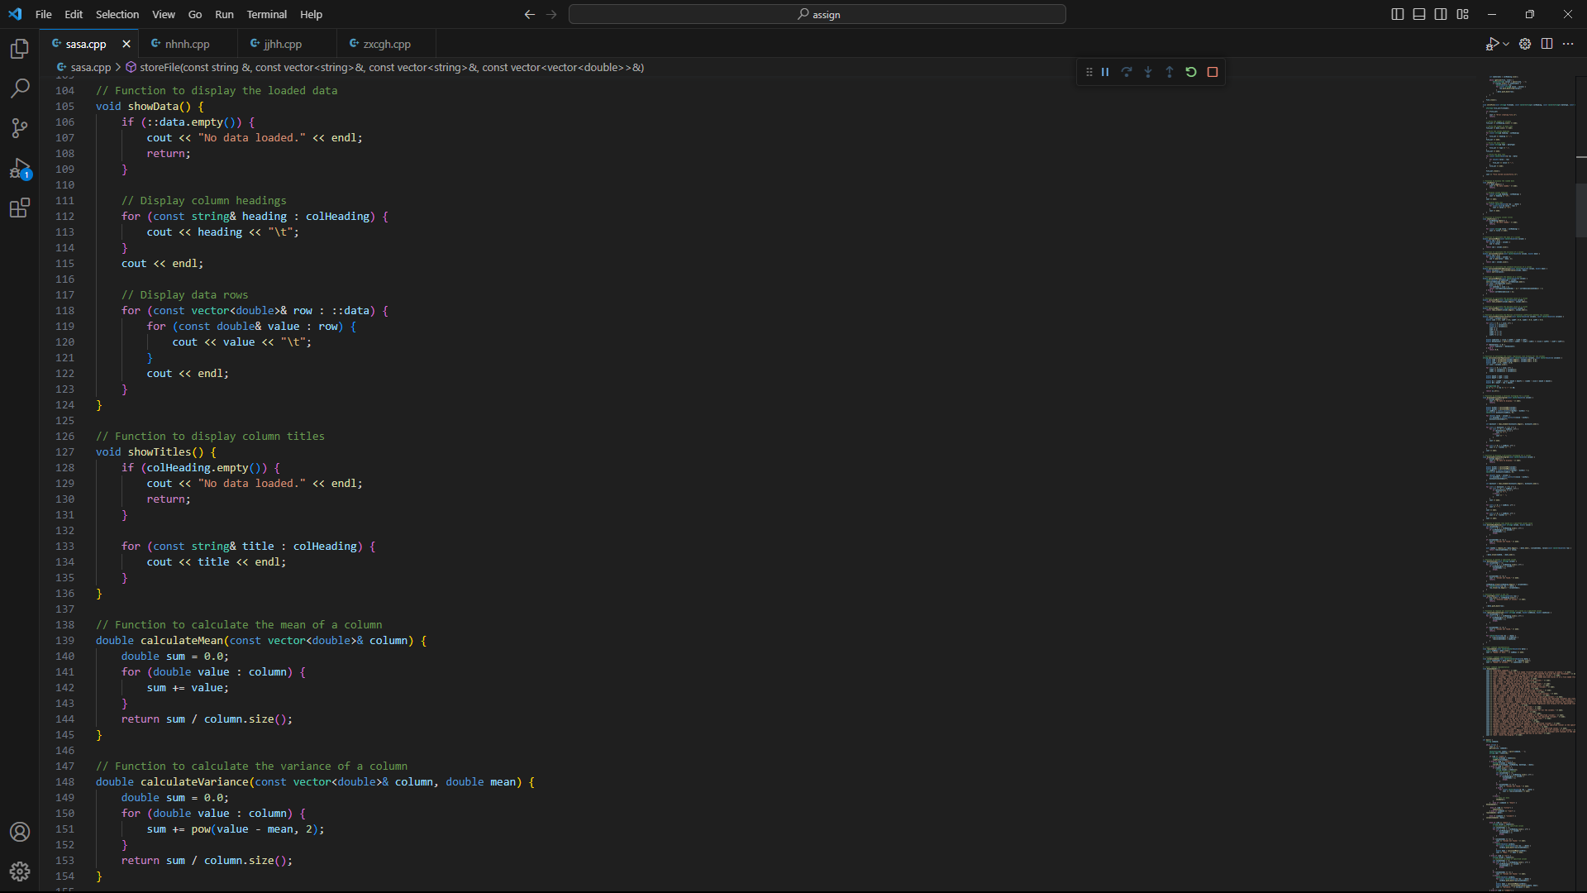Toggle the bottom panel visibility
This screenshot has height=893, width=1587.
[x=1418, y=14]
